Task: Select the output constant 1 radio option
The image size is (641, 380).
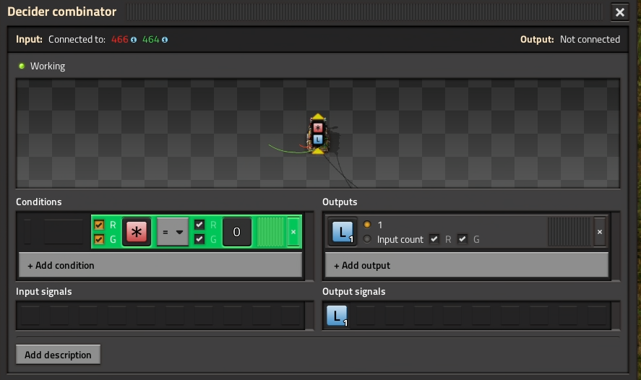Action: [367, 225]
